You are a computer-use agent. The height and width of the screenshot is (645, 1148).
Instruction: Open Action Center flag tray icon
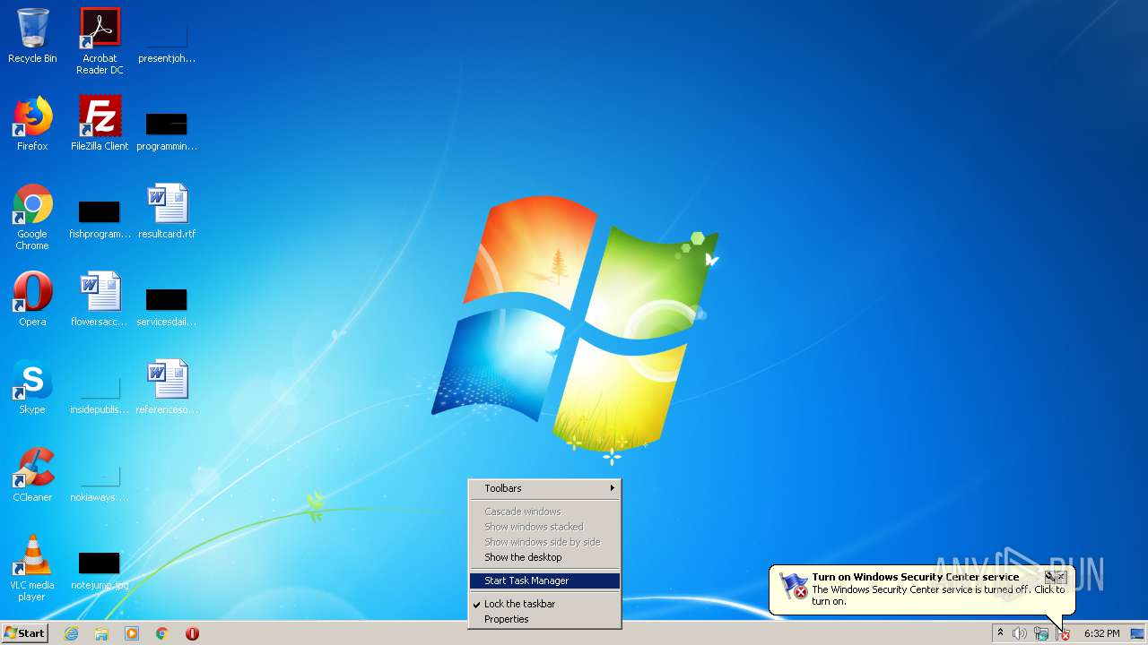click(1063, 633)
